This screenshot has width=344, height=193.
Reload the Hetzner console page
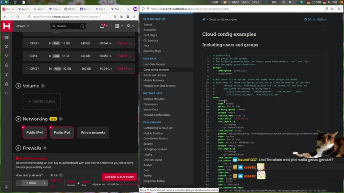[18, 17]
